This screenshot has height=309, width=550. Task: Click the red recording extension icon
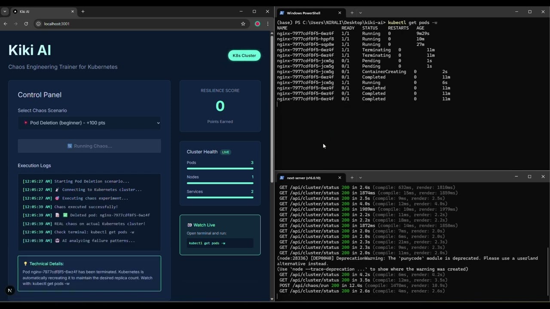click(257, 24)
